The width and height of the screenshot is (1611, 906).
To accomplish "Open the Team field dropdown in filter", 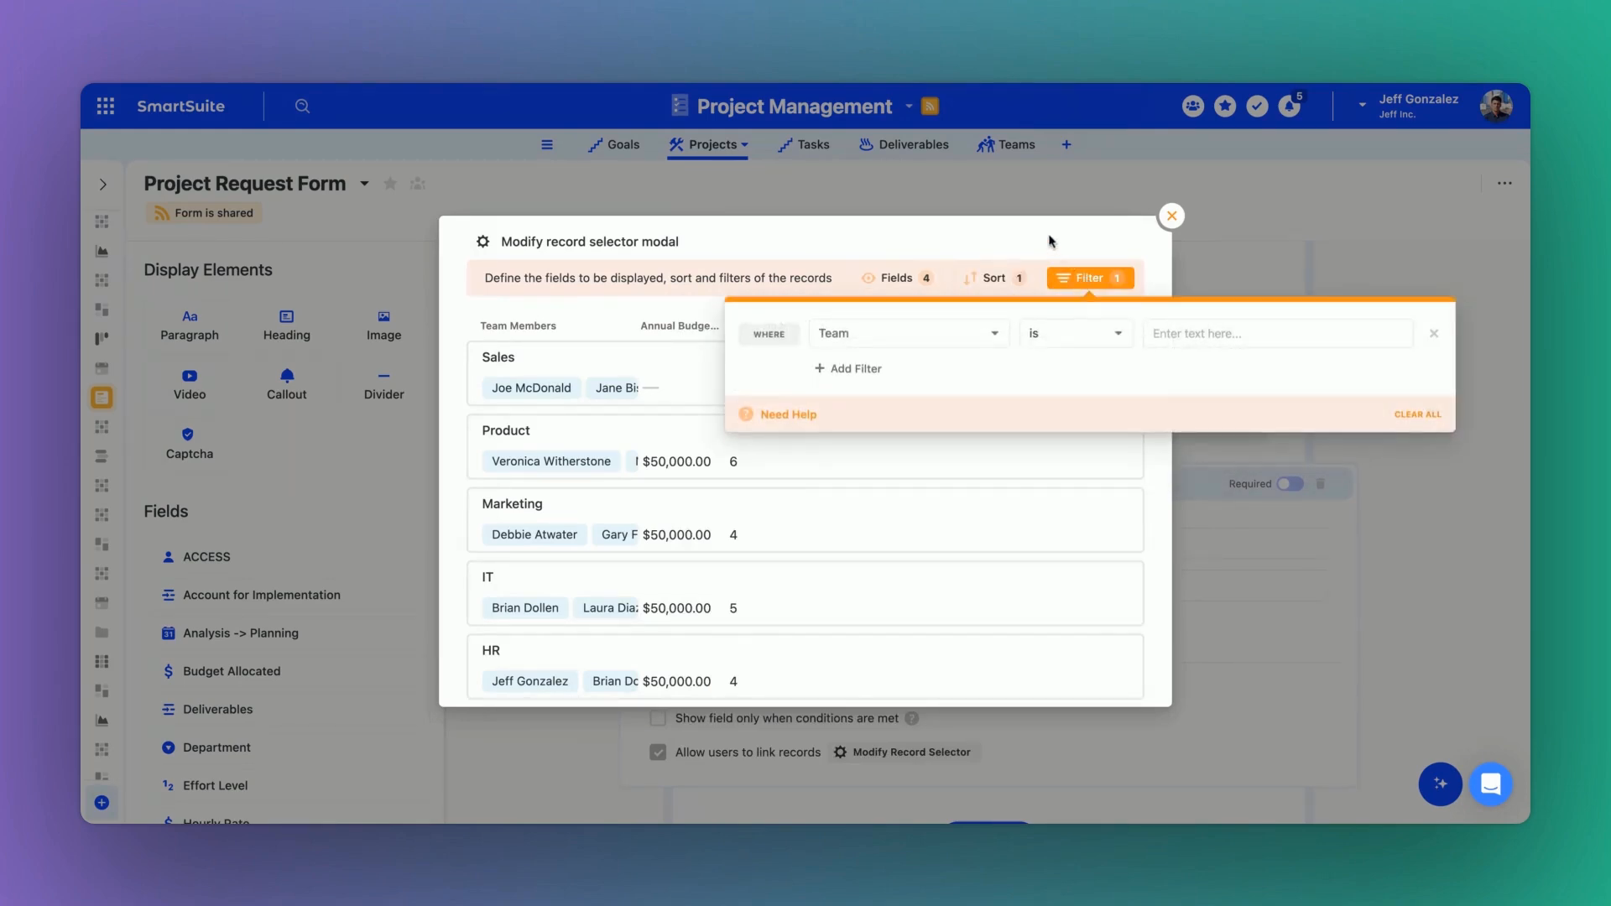I will [909, 334].
